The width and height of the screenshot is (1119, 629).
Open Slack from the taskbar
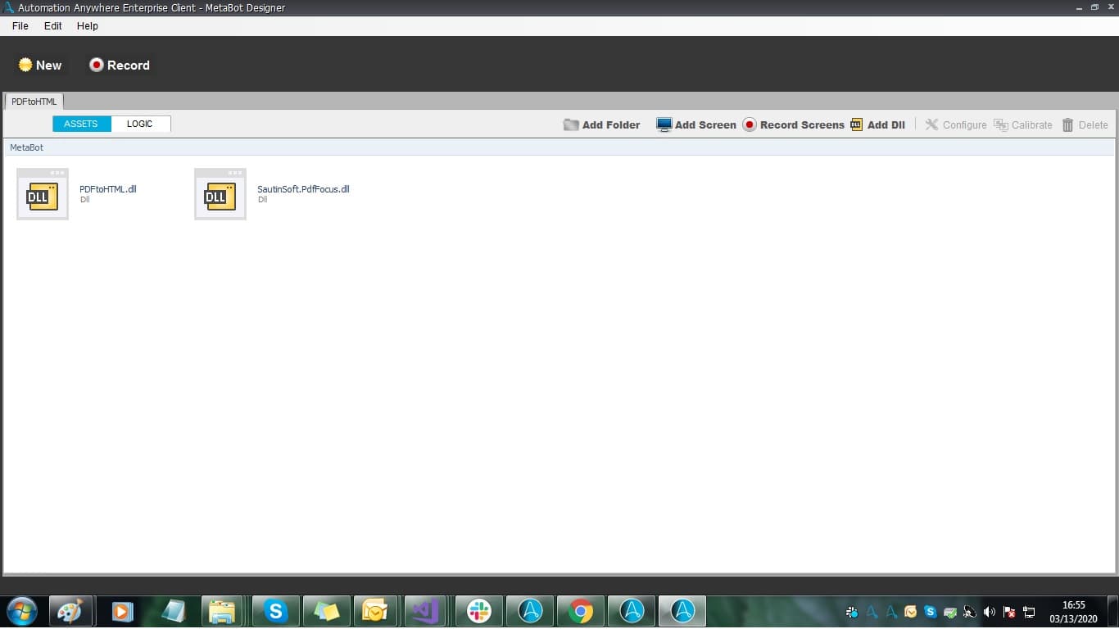(x=479, y=611)
